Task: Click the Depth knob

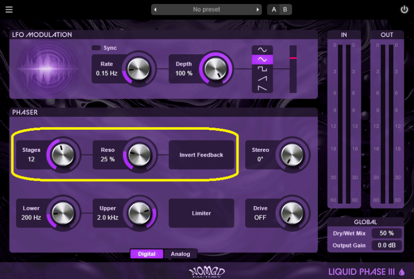Action: tap(216, 69)
